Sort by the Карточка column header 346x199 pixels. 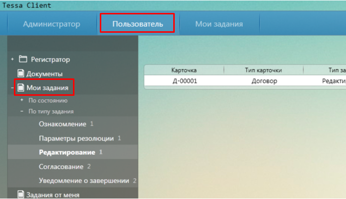pos(184,70)
